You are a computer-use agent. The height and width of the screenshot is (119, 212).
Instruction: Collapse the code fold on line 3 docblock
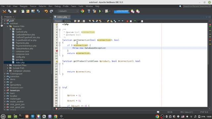pos(60,29)
